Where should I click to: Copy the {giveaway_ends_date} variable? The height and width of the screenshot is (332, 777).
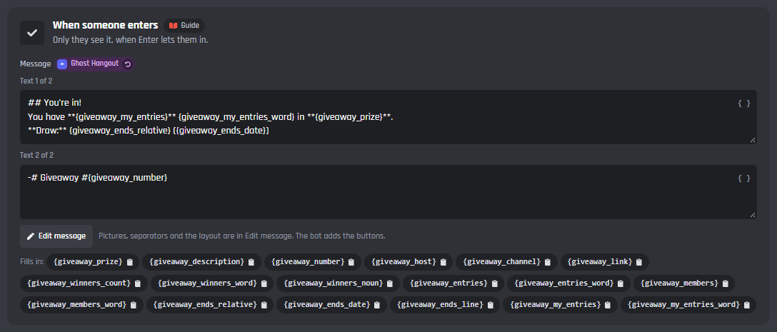[331, 304]
